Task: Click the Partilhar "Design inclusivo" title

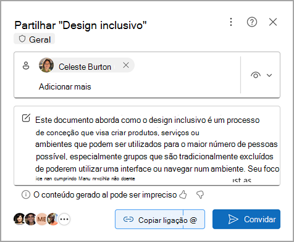Action: (80, 25)
